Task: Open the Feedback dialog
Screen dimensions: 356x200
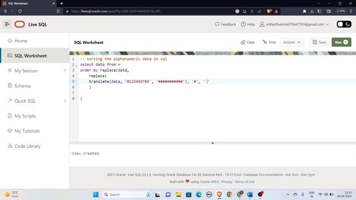Action: point(225,24)
